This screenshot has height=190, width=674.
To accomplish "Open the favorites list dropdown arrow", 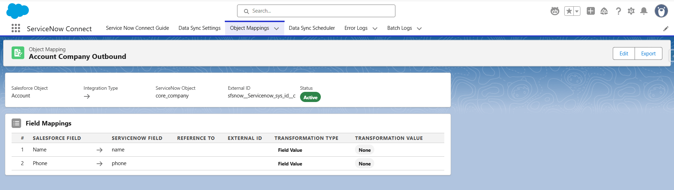I will click(577, 11).
